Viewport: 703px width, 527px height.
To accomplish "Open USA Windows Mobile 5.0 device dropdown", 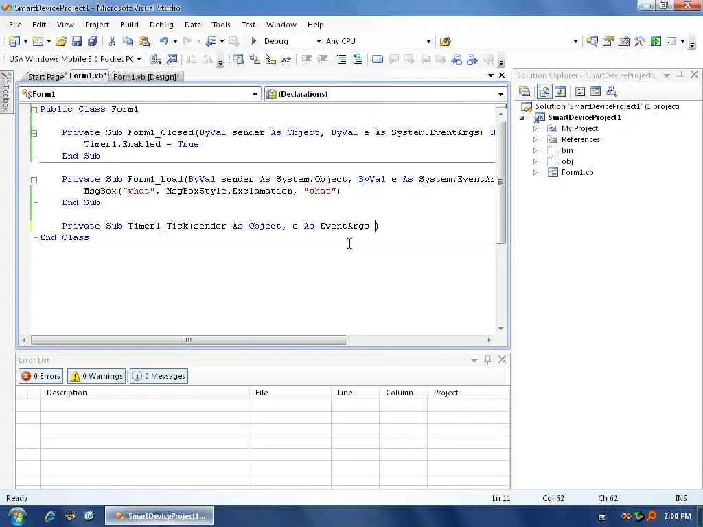I will 139,59.
